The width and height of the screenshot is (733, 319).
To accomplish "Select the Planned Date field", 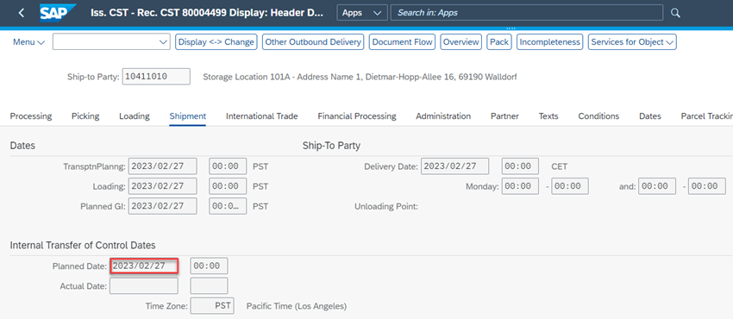I will coord(143,266).
